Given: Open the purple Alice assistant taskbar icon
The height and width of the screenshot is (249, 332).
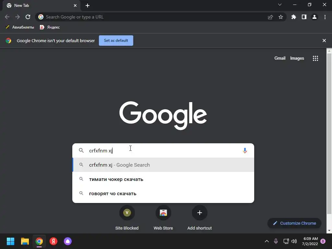Looking at the screenshot, I should [68, 241].
